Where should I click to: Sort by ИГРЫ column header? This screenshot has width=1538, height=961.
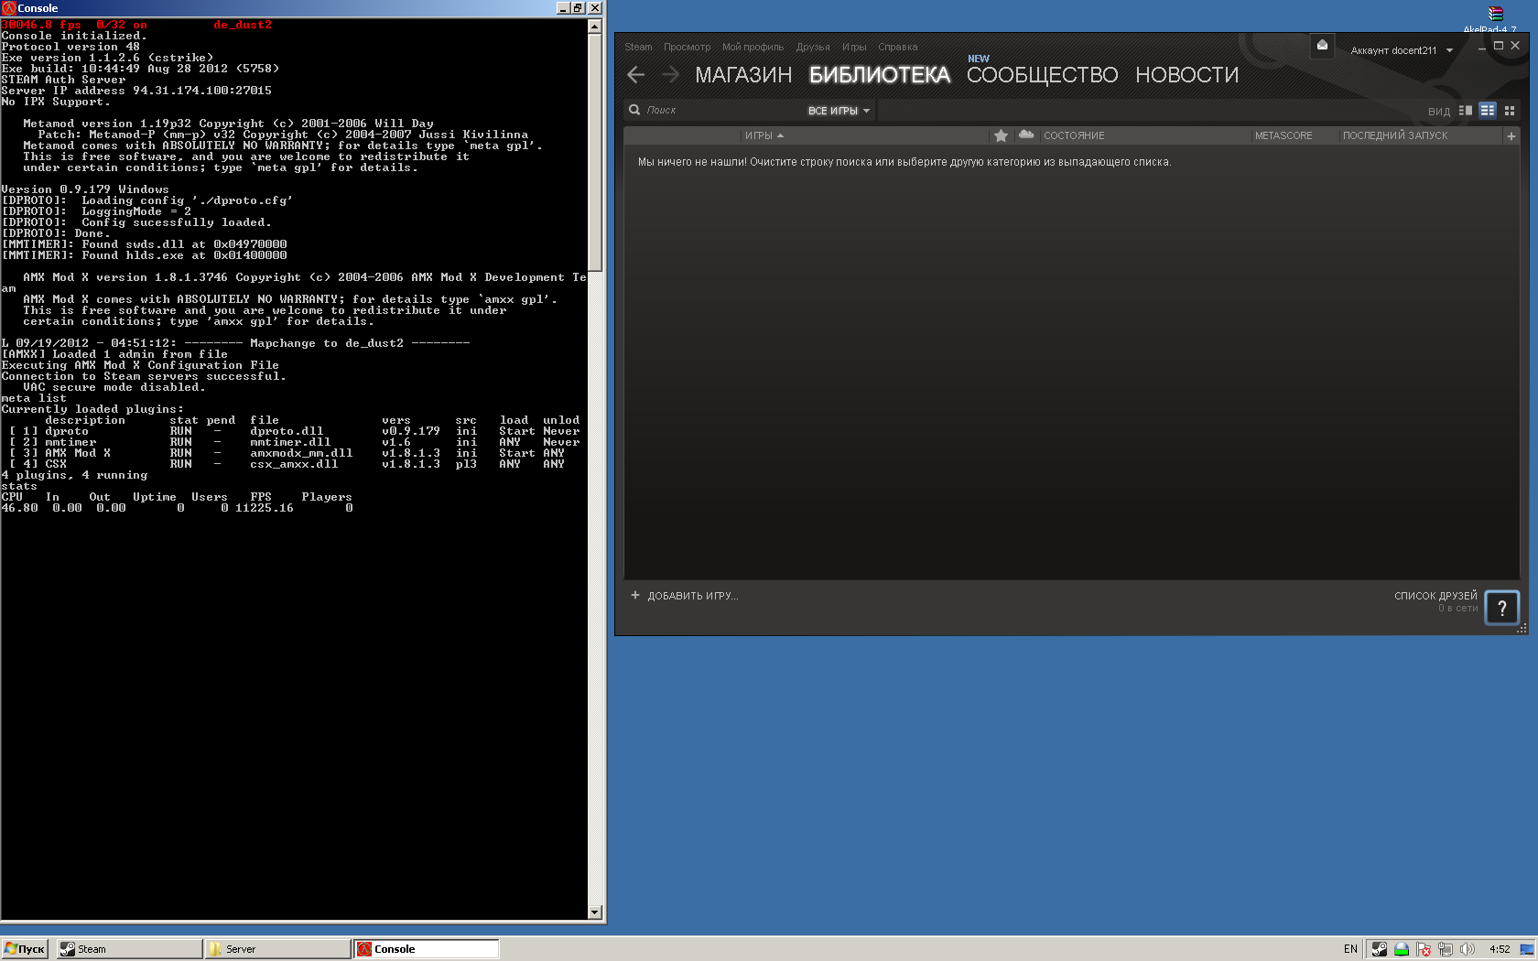click(x=764, y=135)
